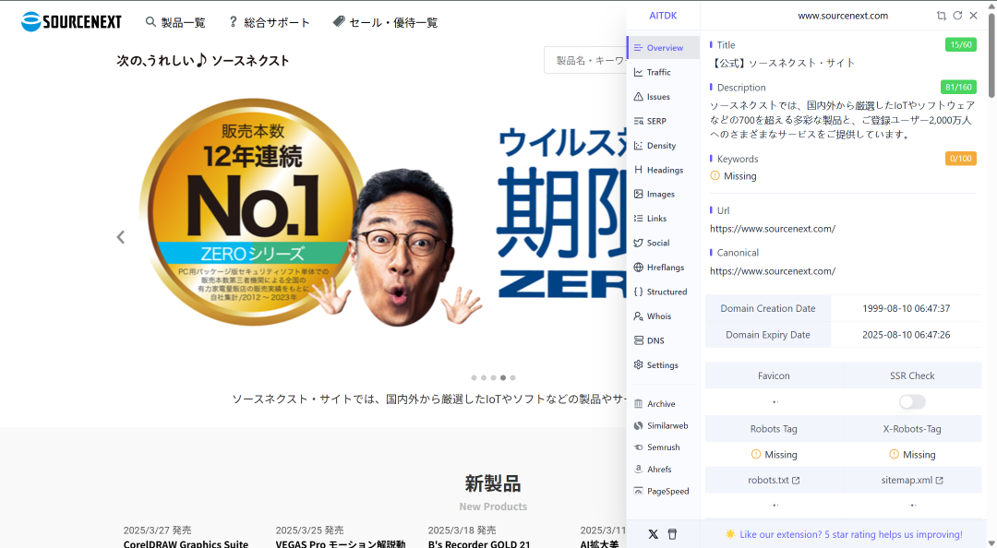997x548 pixels.
Task: Click the DNS server icon
Action: point(639,340)
